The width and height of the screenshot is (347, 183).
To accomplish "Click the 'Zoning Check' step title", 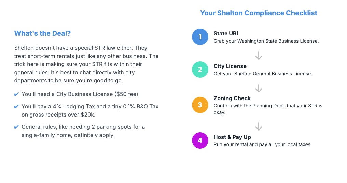I will point(232,98).
